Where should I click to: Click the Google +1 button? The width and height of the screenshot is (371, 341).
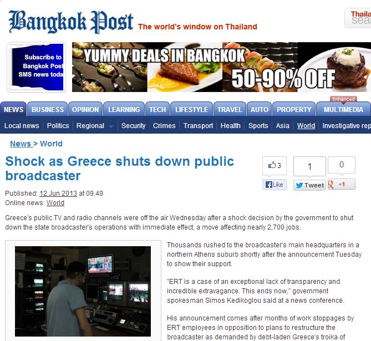click(341, 184)
